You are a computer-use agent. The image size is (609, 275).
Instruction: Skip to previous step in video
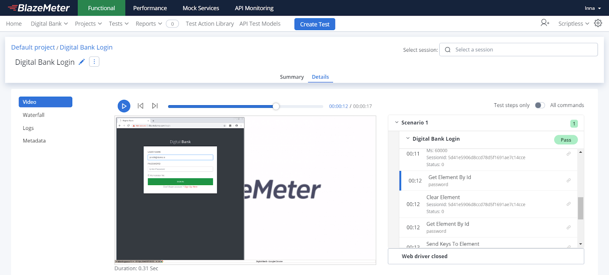pos(140,106)
